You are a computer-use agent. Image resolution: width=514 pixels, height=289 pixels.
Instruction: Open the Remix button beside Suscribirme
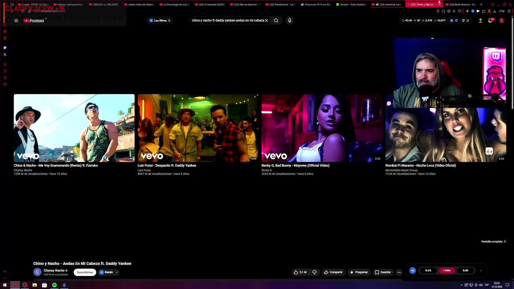pyautogui.click(x=107, y=272)
